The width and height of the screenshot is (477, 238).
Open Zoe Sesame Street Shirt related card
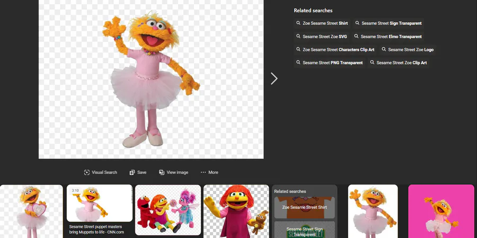tap(305, 207)
